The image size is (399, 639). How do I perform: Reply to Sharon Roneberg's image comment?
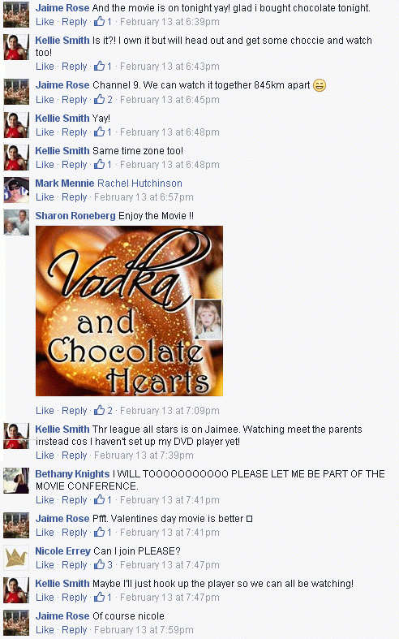point(74,410)
